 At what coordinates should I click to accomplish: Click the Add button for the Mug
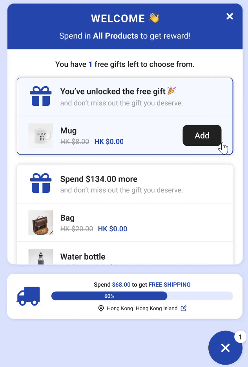coord(202,136)
